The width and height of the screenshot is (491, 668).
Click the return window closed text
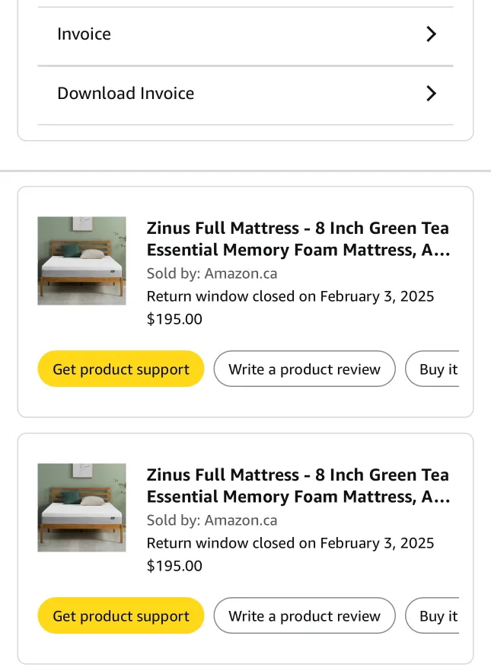[x=290, y=296]
